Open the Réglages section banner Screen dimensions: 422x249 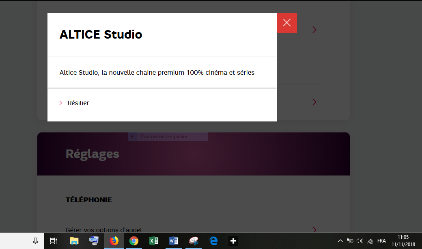(93, 154)
